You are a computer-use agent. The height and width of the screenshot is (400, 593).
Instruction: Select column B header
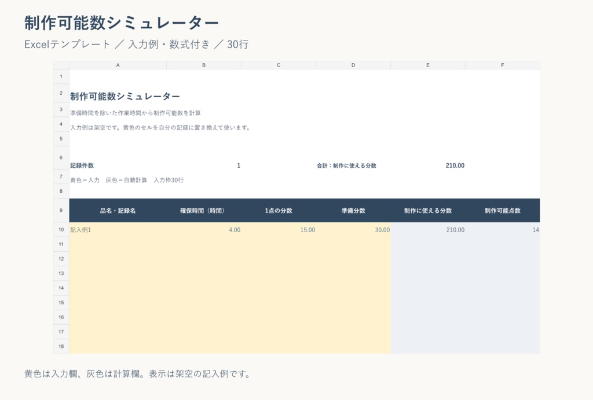pos(204,65)
